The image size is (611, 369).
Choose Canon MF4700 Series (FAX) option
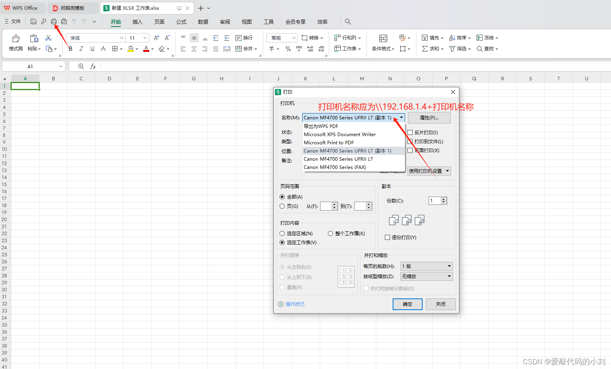pos(354,167)
